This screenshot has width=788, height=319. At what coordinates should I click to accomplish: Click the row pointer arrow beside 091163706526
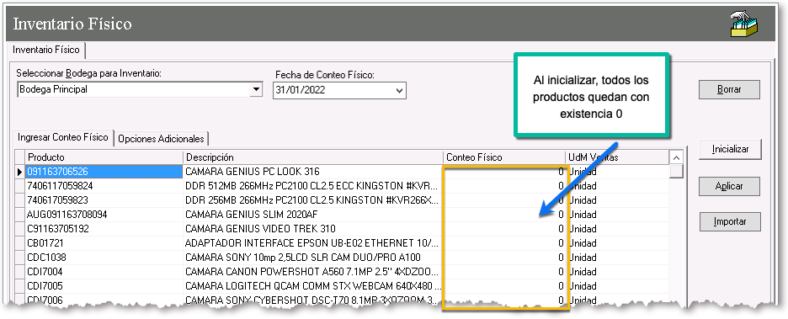pos(19,172)
